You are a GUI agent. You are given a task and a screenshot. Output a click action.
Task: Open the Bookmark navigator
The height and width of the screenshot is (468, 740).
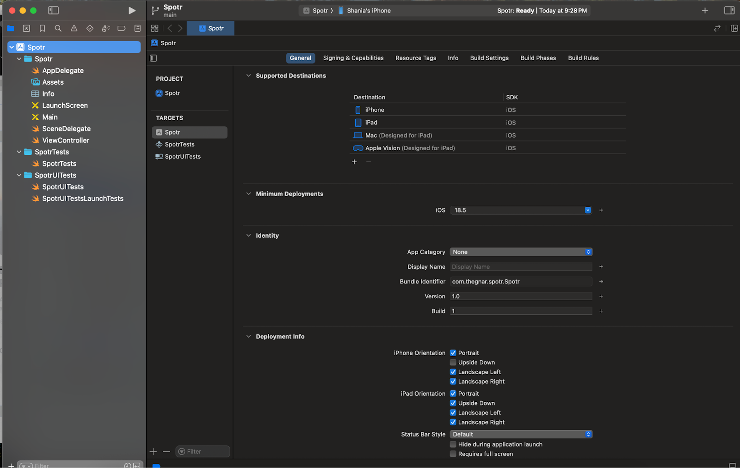(42, 28)
